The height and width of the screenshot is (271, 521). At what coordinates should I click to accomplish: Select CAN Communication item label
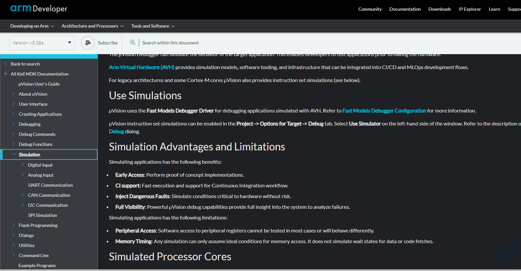pos(49,195)
